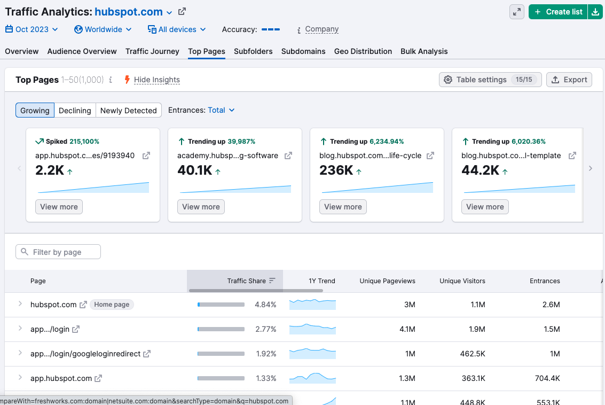Select the Newly Detected filter

coord(128,110)
